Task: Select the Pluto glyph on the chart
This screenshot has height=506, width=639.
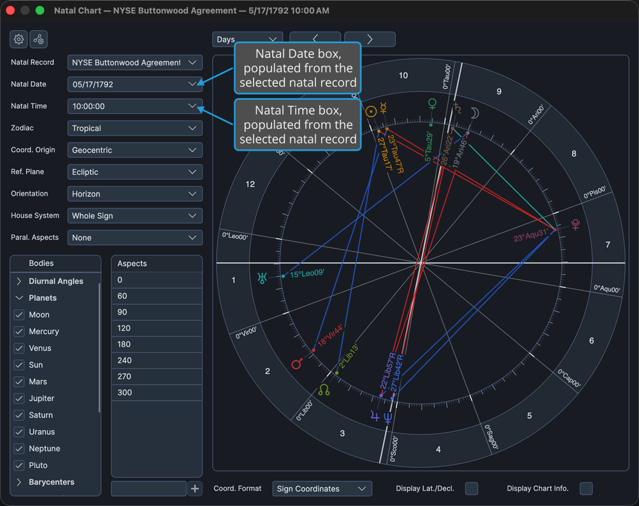Action: click(x=575, y=224)
